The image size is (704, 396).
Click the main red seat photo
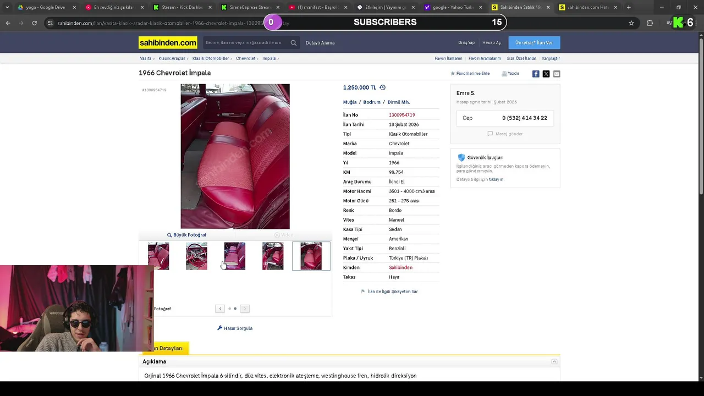pyautogui.click(x=235, y=156)
